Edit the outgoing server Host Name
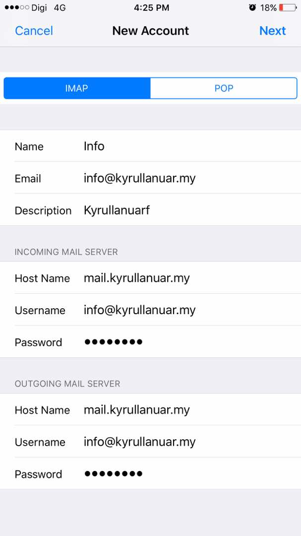301x536 pixels. 150,410
